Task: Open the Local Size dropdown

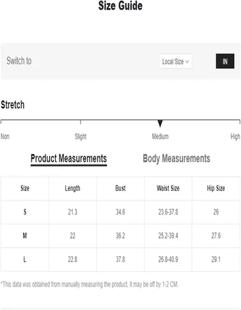Action: [175, 61]
